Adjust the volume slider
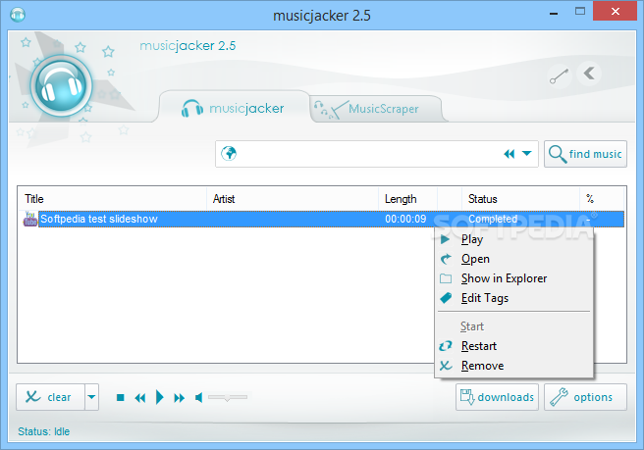This screenshot has height=450, width=644. tap(228, 397)
